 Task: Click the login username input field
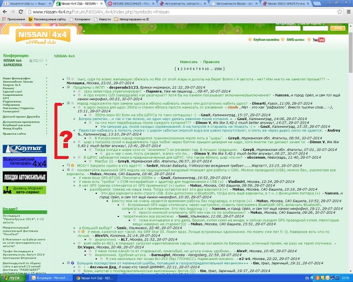(x=287, y=28)
